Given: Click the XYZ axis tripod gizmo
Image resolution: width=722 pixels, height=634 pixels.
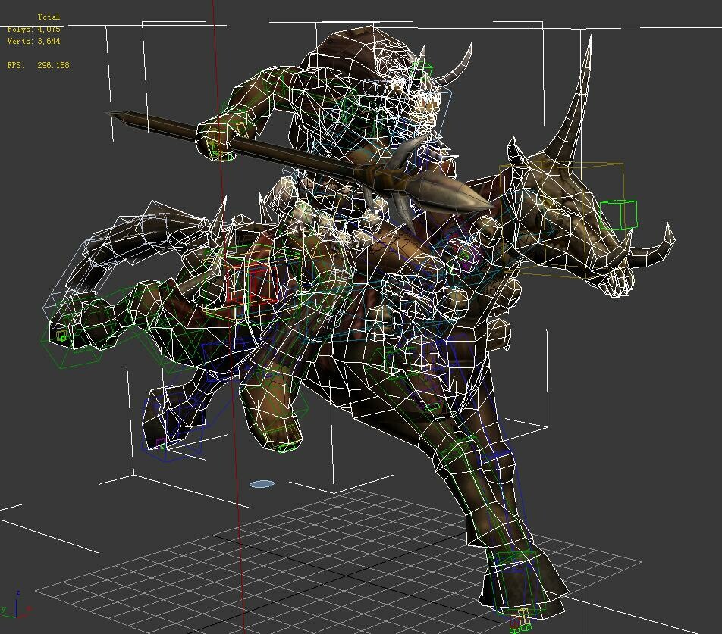Looking at the screenshot, I should point(16,605).
